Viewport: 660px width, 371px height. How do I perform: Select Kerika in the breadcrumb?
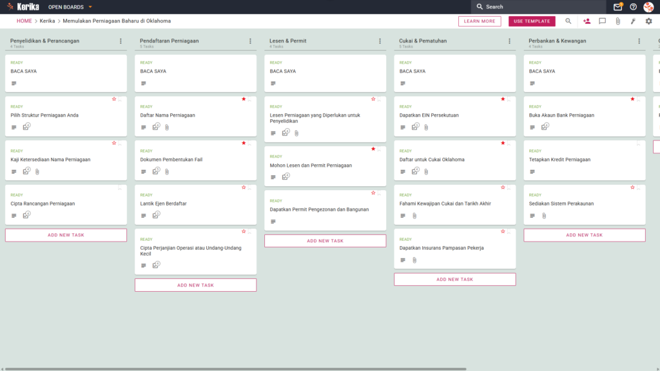click(x=47, y=21)
